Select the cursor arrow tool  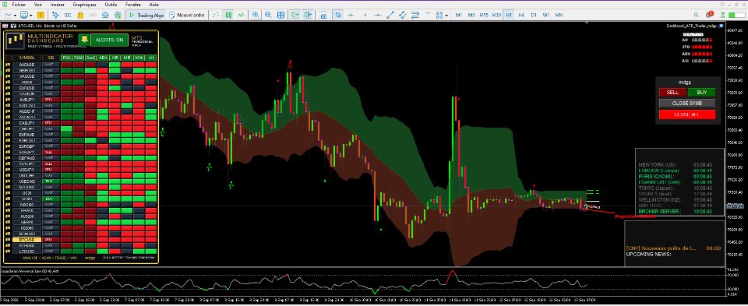point(338,16)
